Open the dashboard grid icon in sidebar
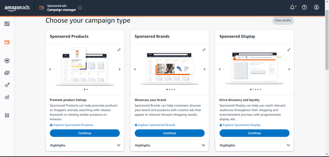 7,24
